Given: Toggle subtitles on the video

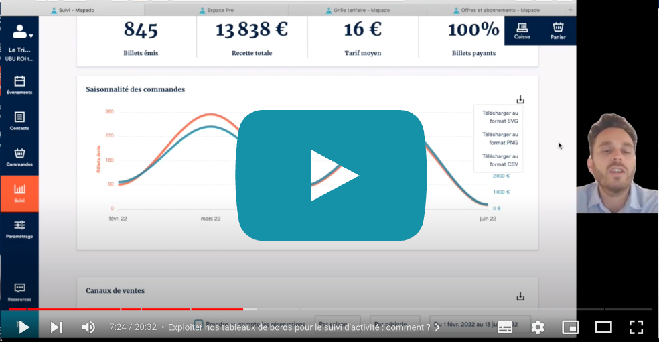Looking at the screenshot, I should pyautogui.click(x=505, y=327).
